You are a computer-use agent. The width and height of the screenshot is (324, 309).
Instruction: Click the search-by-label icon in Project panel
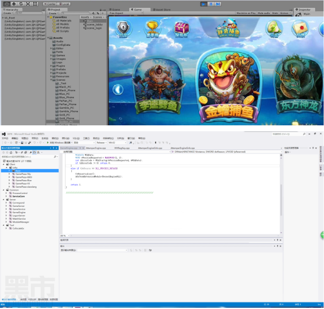(x=98, y=13)
